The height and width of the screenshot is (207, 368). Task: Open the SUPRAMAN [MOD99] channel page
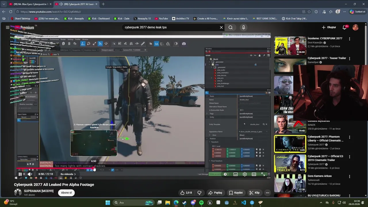pos(39,191)
